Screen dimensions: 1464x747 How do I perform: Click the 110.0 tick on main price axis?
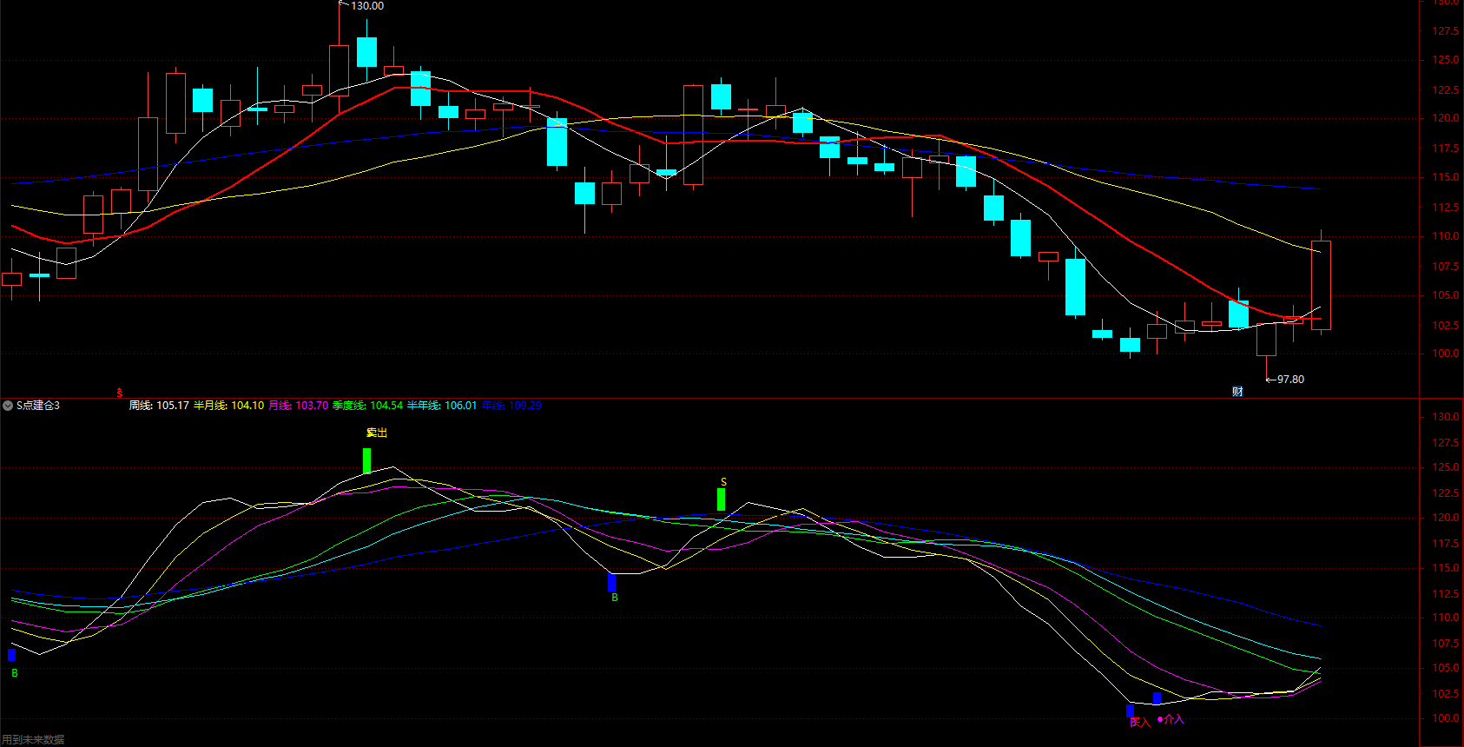coord(1446,236)
